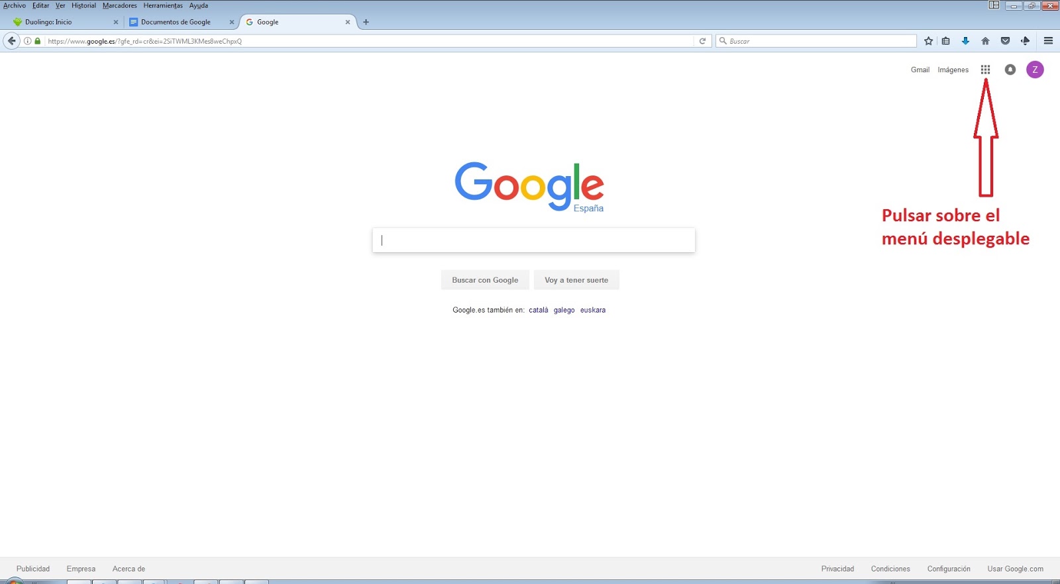The height and width of the screenshot is (584, 1060).
Task: Click the Buscar con Google button
Action: [485, 280]
